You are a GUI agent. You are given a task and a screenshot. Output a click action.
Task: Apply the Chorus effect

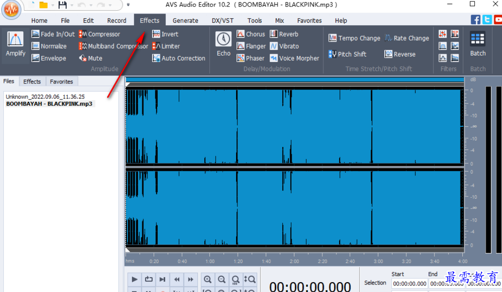click(x=251, y=34)
